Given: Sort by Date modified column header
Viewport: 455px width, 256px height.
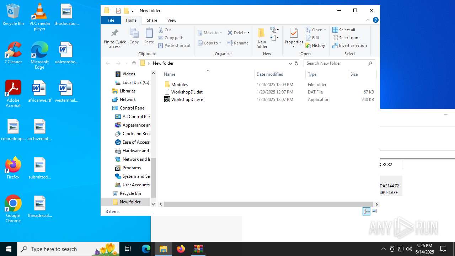Looking at the screenshot, I should pyautogui.click(x=280, y=74).
